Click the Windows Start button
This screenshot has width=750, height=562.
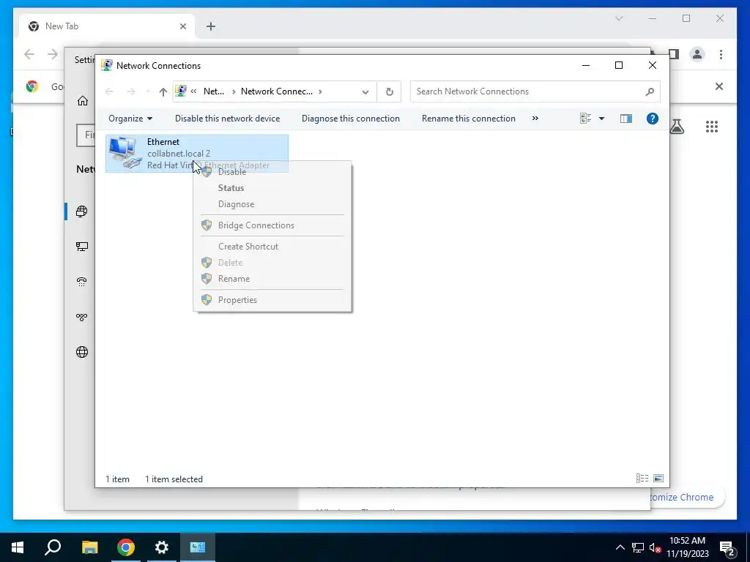(18, 547)
